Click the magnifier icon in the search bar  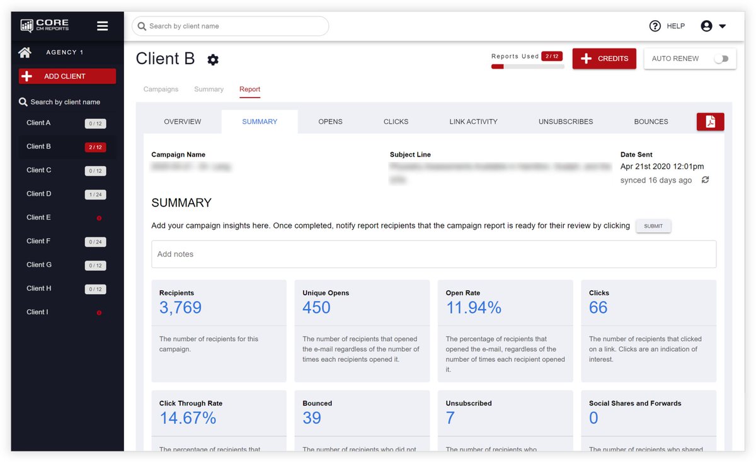pos(142,26)
